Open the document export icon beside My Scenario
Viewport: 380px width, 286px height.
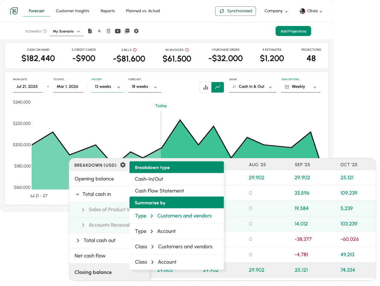pos(90,31)
